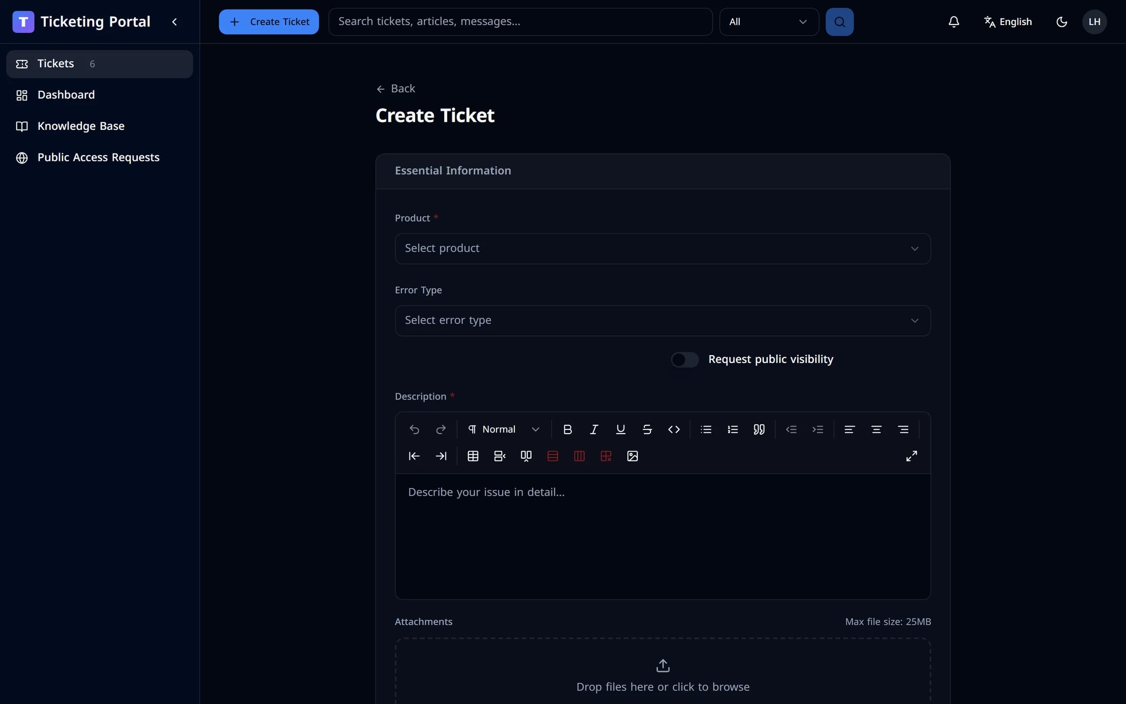Toggle dark mode moon icon
Screen dimensions: 1126x704
1061,22
